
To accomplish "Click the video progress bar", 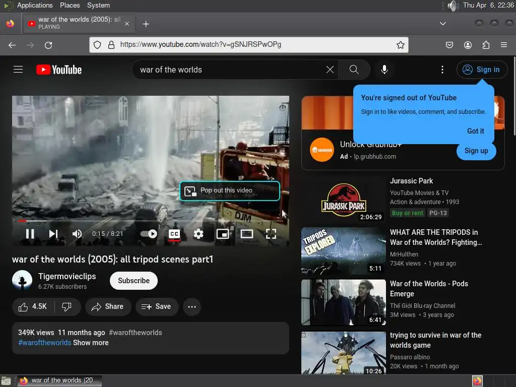I will tap(150, 221).
